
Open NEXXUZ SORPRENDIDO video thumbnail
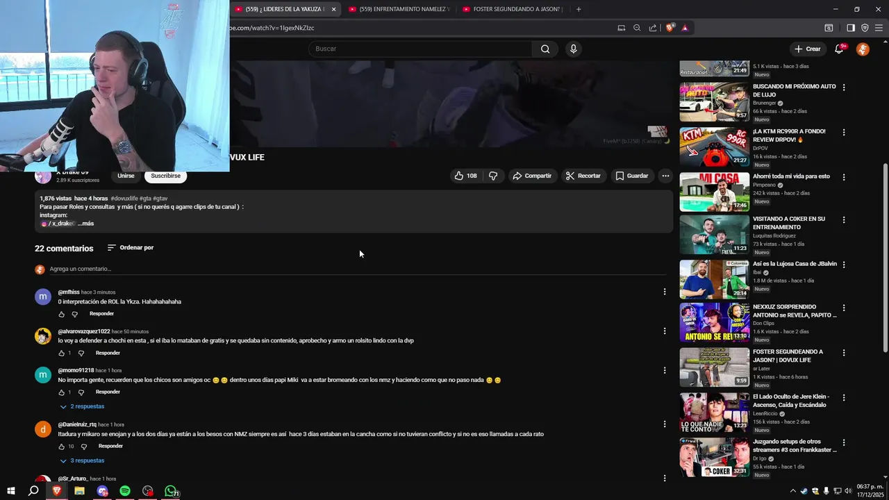(714, 322)
